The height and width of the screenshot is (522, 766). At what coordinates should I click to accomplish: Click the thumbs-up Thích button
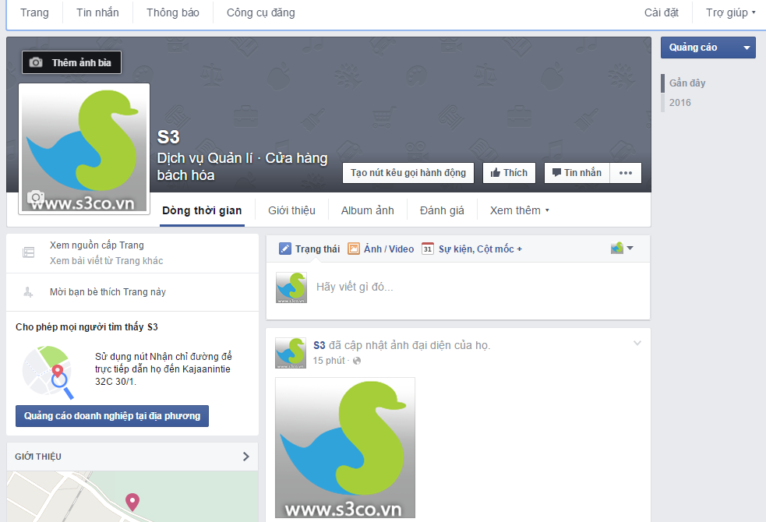509,173
